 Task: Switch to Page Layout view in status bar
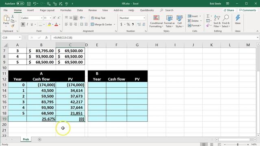212,144
